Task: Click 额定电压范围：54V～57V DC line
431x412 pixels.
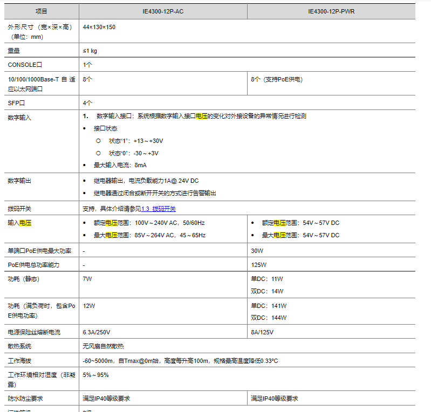Action: pyautogui.click(x=300, y=223)
